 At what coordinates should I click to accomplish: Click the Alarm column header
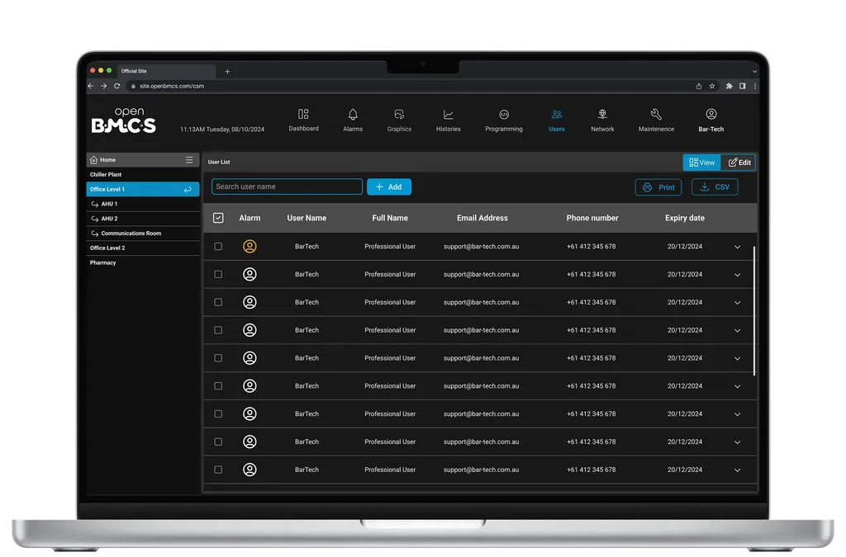[250, 218]
